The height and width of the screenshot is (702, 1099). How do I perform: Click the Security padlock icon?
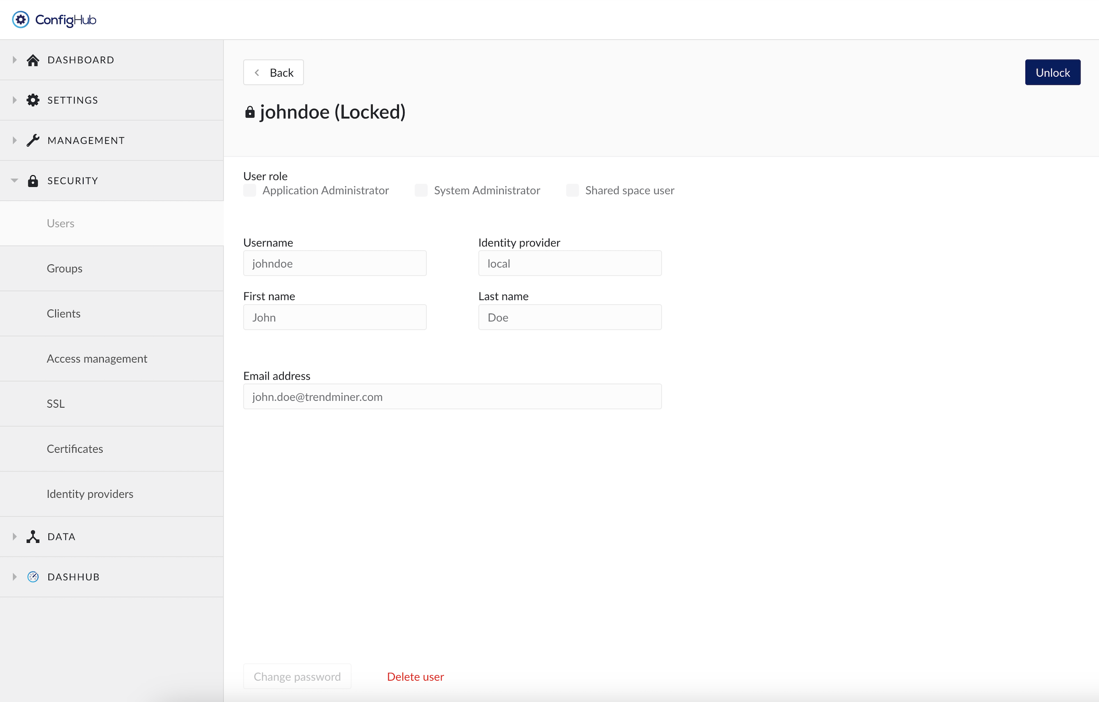[x=33, y=180]
